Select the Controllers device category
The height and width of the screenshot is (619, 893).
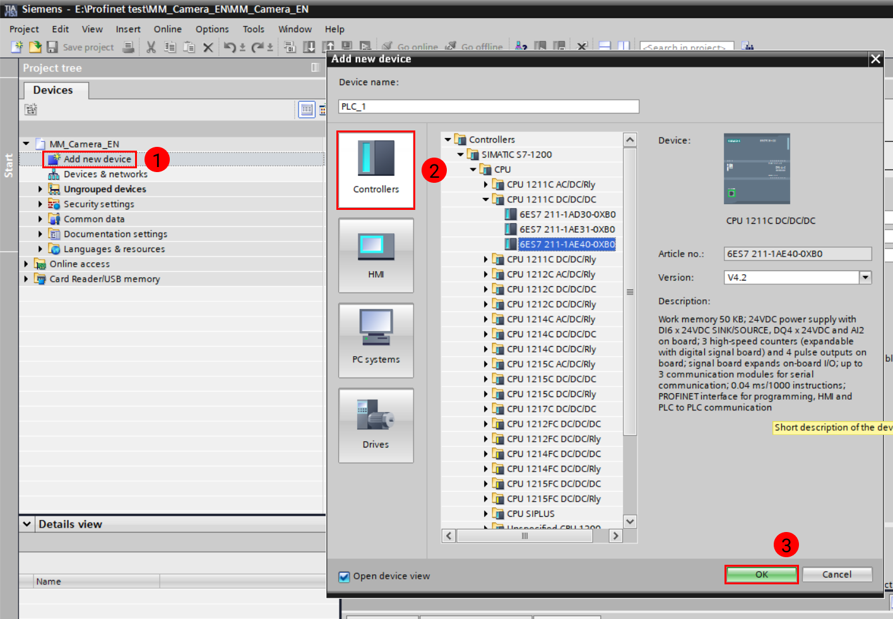(376, 170)
